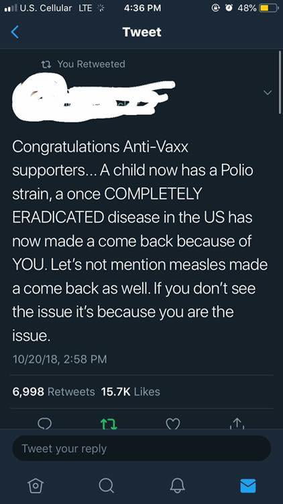Open the Messages envelope tab
The image size is (283, 504).
click(x=248, y=485)
